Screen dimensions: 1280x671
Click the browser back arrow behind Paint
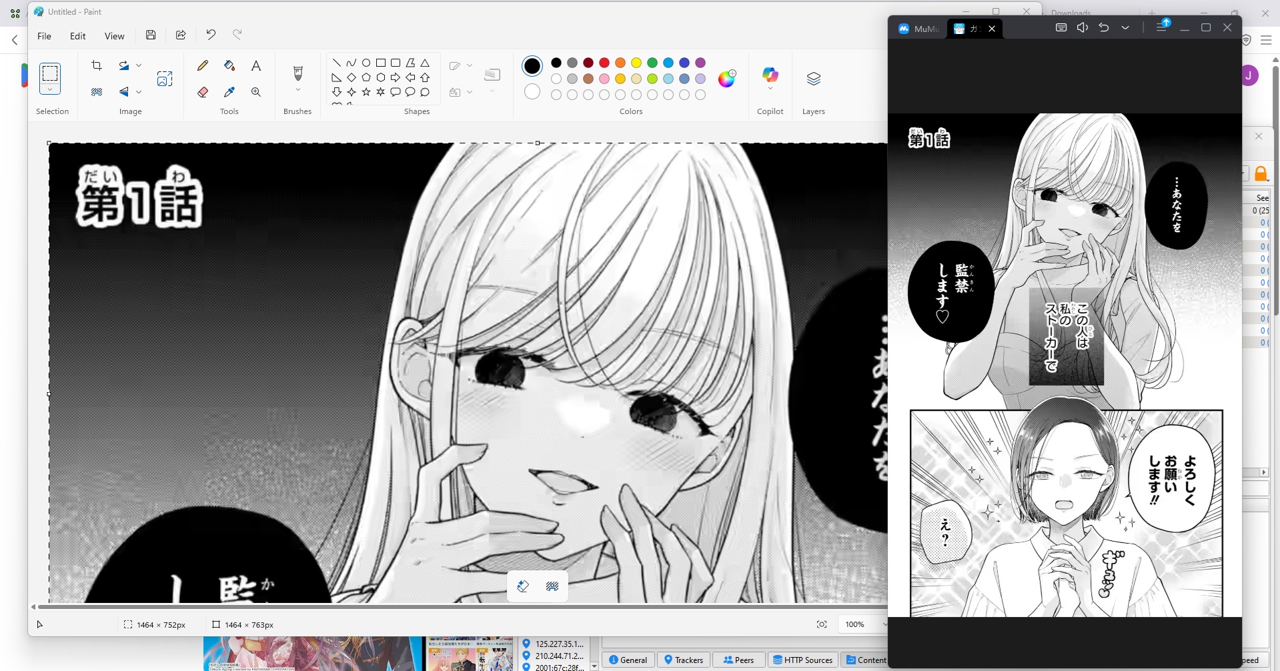point(15,40)
